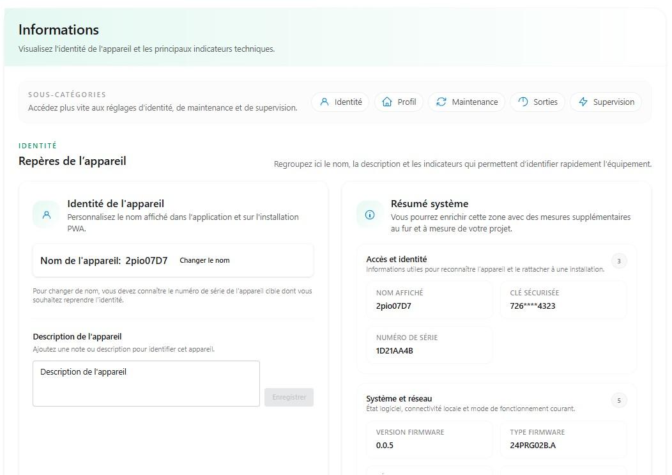
Task: Jump to the Supervision sub-category
Action: (x=606, y=102)
